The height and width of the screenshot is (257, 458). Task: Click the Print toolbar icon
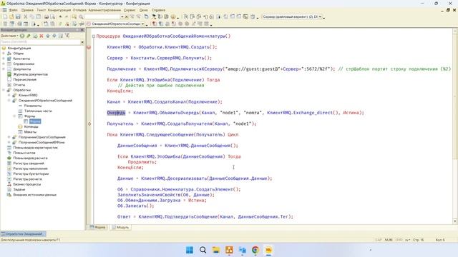pos(46,17)
